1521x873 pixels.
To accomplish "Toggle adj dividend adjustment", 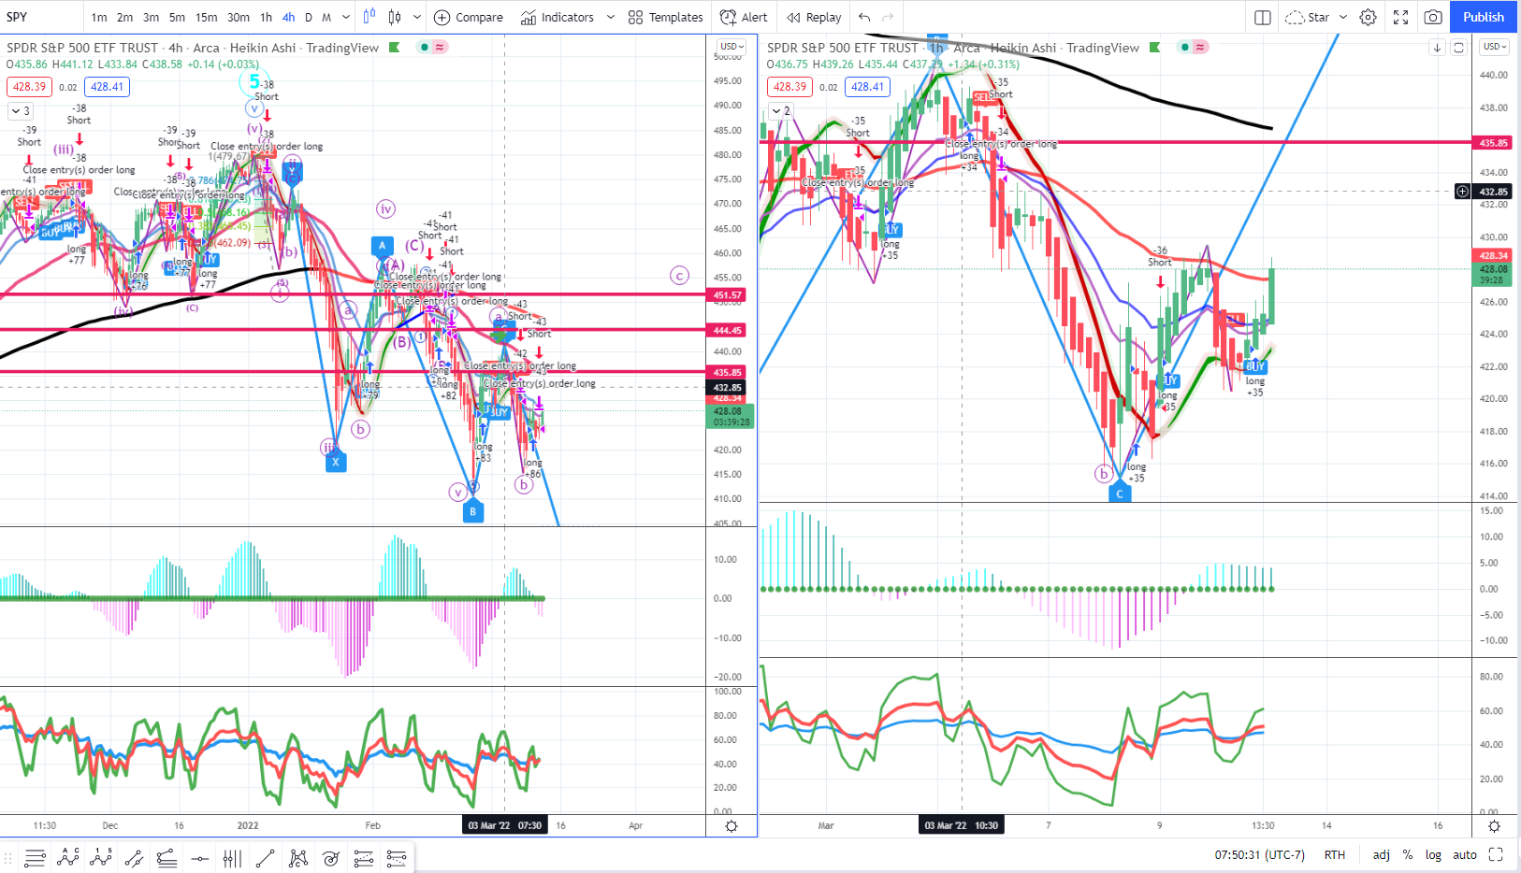I will click(1382, 854).
